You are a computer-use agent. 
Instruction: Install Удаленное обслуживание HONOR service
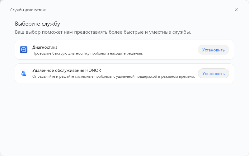tap(213, 74)
